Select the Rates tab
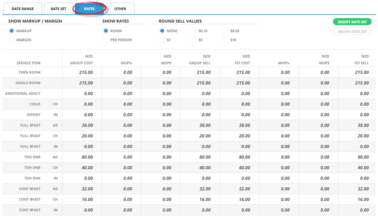 pos(89,9)
